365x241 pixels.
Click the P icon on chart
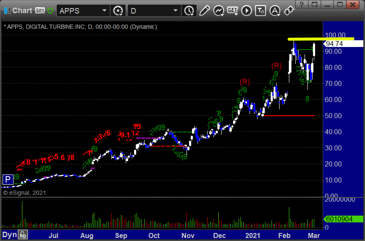8,180
